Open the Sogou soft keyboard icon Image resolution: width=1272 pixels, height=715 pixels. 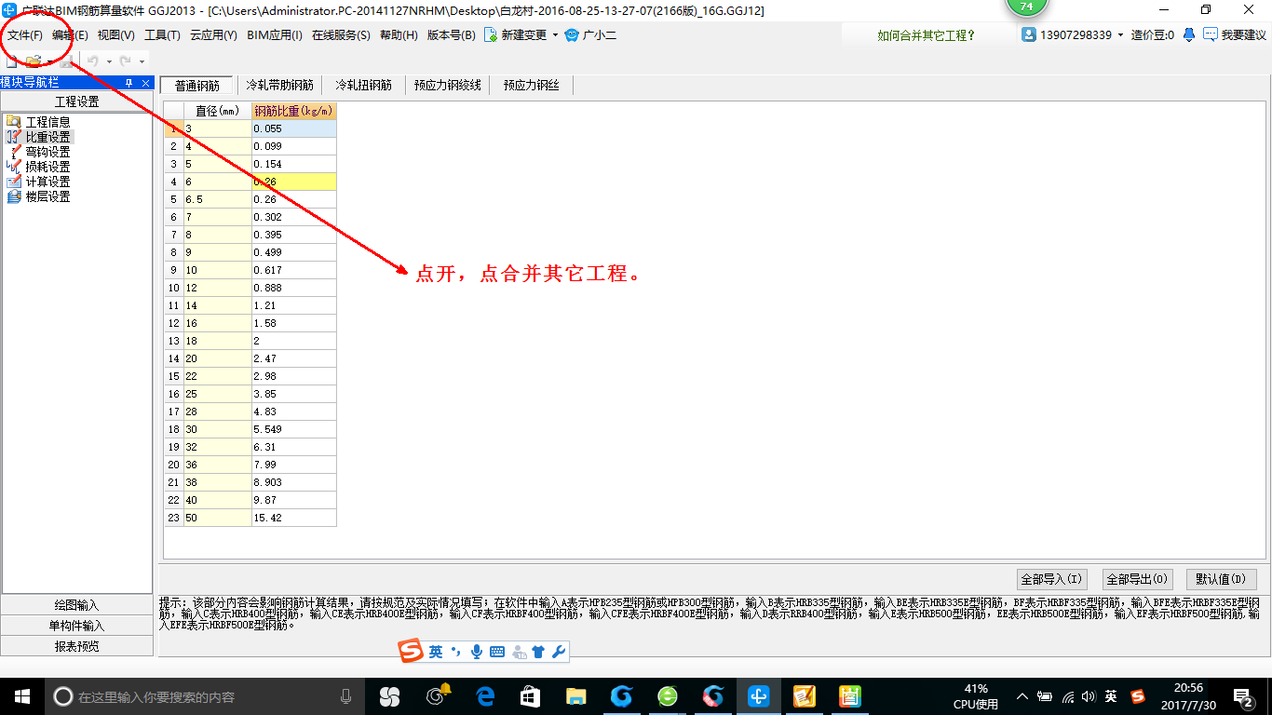pyautogui.click(x=497, y=652)
